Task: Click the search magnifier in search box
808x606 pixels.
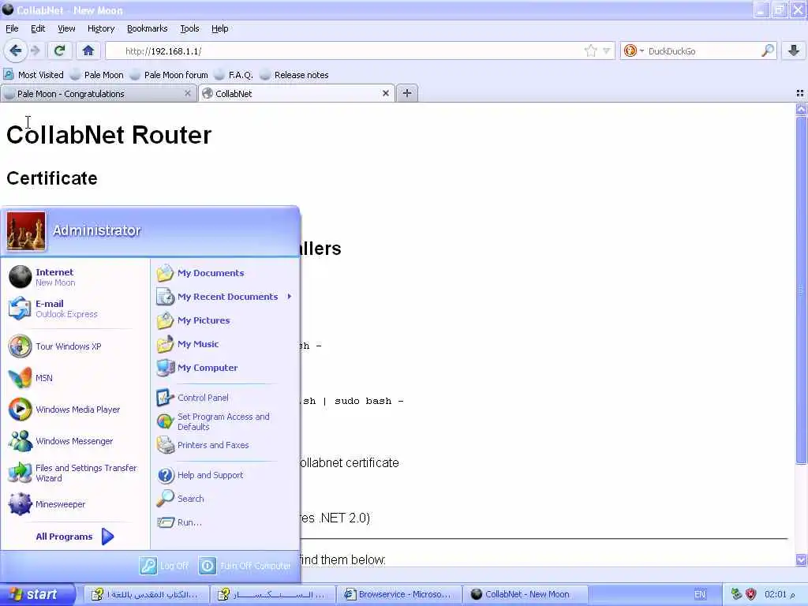Action: pyautogui.click(x=767, y=50)
